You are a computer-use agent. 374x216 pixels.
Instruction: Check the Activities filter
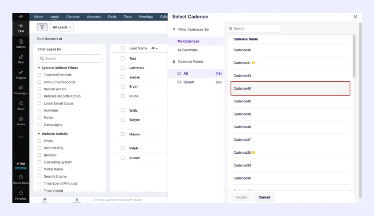(39, 110)
